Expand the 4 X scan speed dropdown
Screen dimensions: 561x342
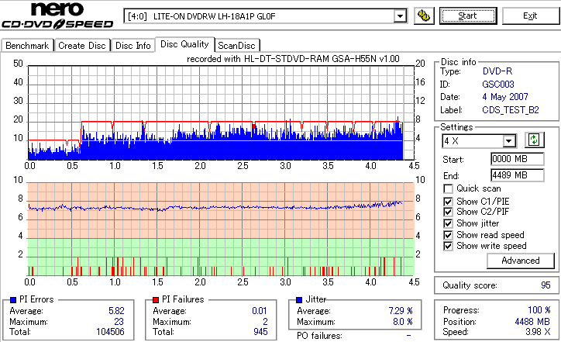(x=508, y=141)
